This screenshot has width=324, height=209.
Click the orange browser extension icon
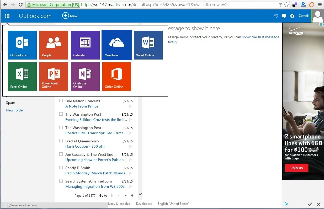pyautogui.click(x=311, y=4)
